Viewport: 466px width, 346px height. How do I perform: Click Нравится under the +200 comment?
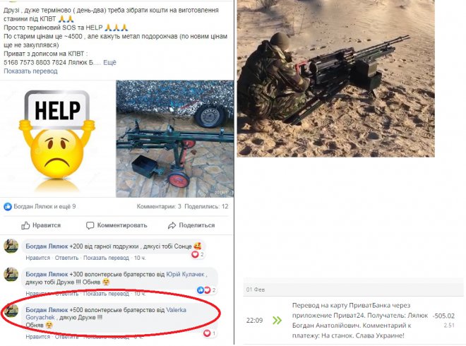click(37, 258)
